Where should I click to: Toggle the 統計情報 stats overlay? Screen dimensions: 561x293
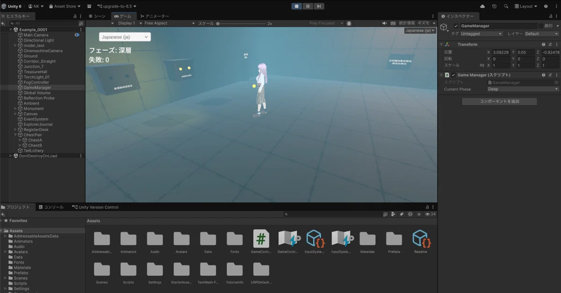click(407, 23)
